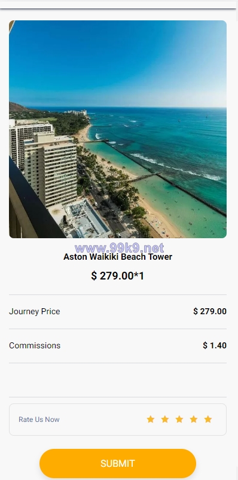The height and width of the screenshot is (480, 238).
Task: Click the Journey Price label
Action: [35, 311]
